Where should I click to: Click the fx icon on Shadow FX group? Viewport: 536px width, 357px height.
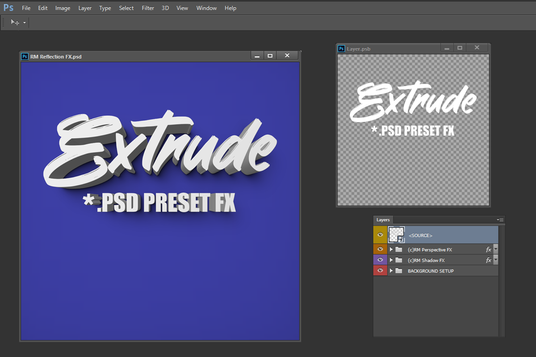(x=489, y=260)
